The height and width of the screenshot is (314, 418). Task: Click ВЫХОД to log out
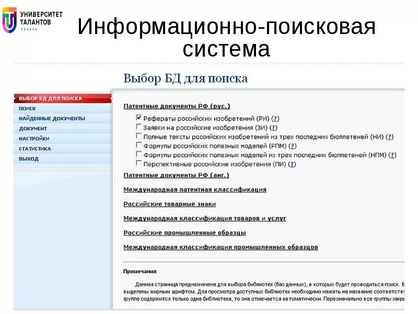pyautogui.click(x=63, y=159)
